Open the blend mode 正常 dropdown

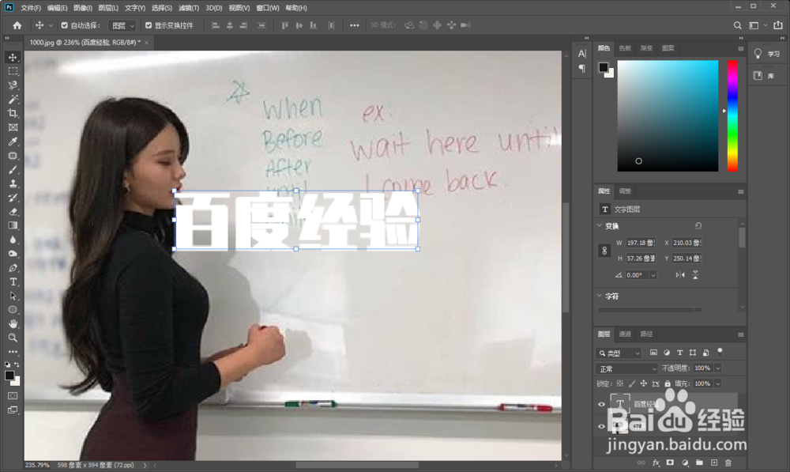(627, 368)
